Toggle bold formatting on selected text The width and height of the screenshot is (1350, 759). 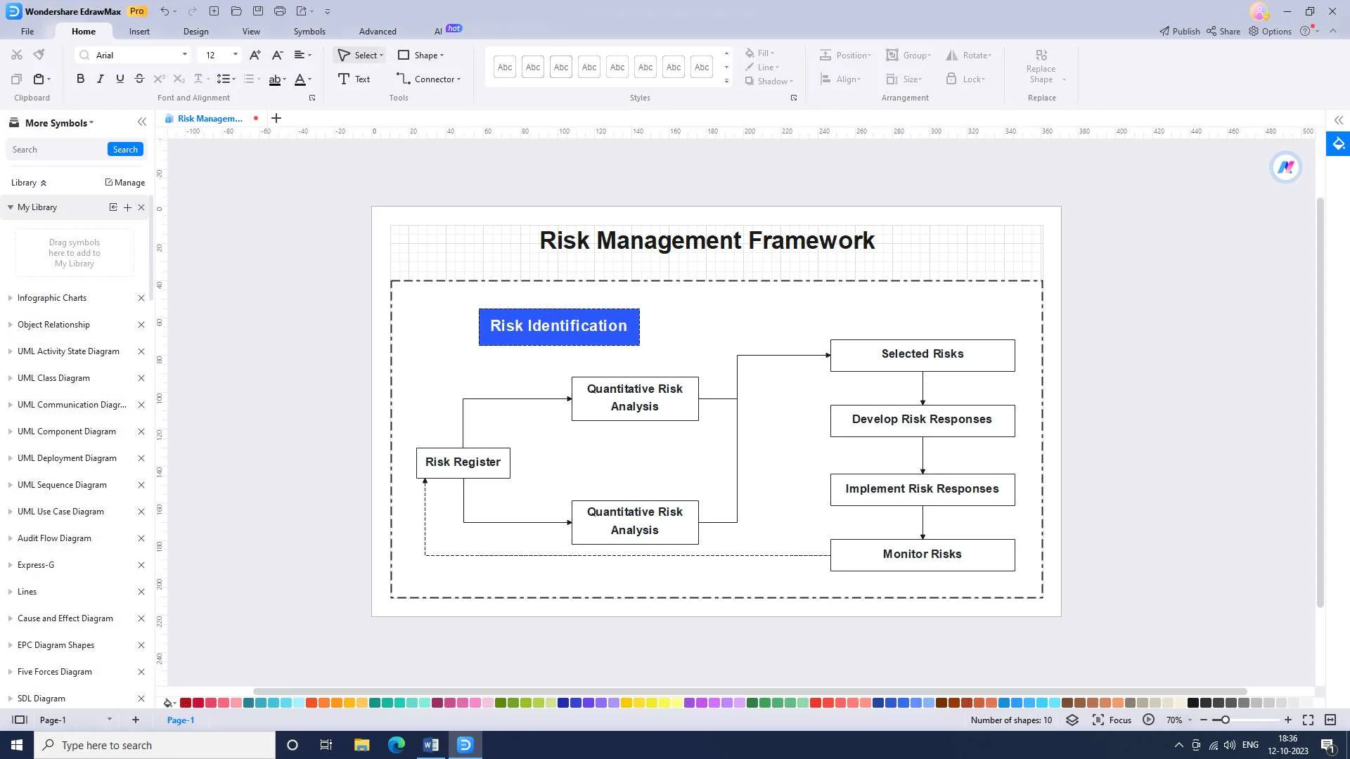tap(79, 79)
